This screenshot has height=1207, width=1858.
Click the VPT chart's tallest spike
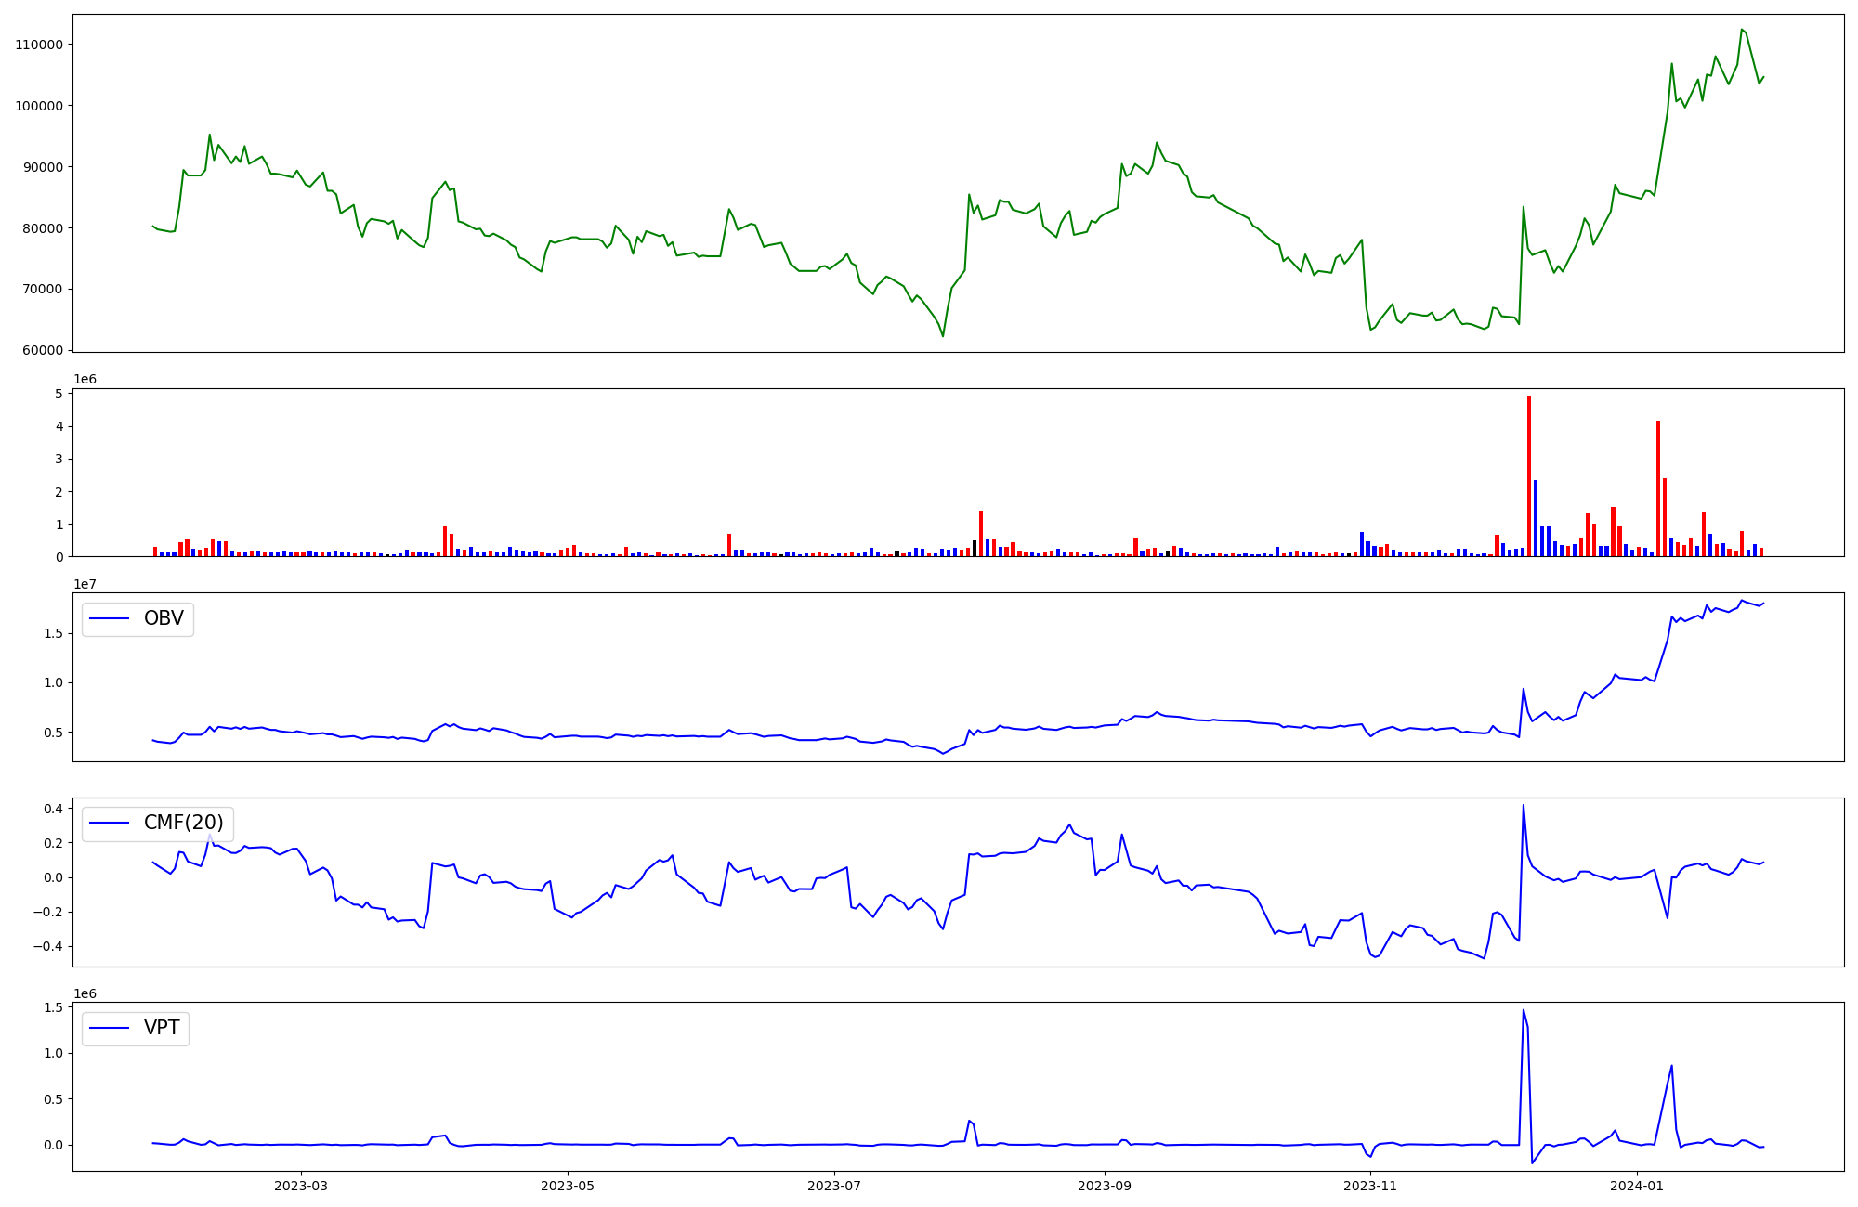pos(1524,1010)
